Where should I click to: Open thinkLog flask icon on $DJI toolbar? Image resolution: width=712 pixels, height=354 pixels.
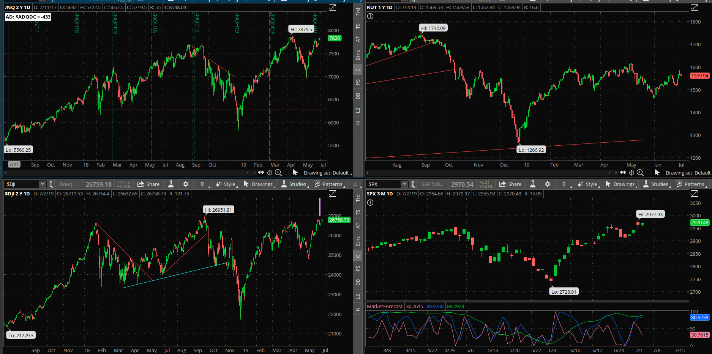point(171,184)
